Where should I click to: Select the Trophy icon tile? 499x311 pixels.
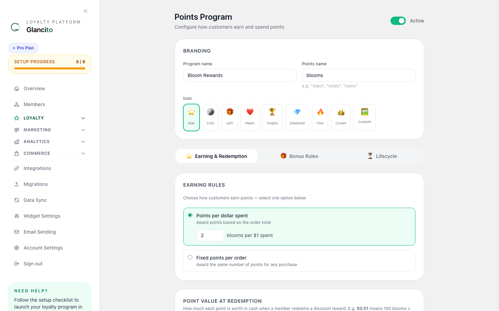tap(272, 117)
